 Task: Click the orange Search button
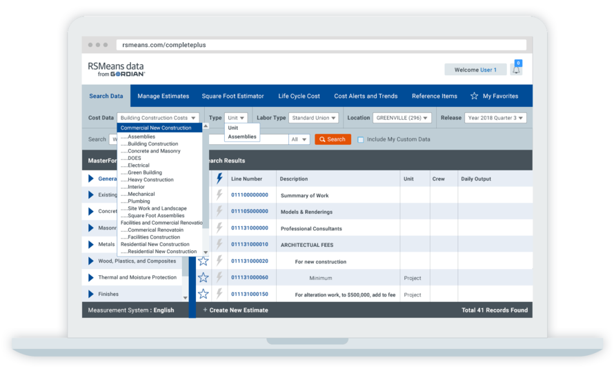(x=333, y=139)
